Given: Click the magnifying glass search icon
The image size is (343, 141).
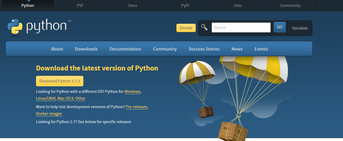Looking at the screenshot, I should (x=204, y=27).
